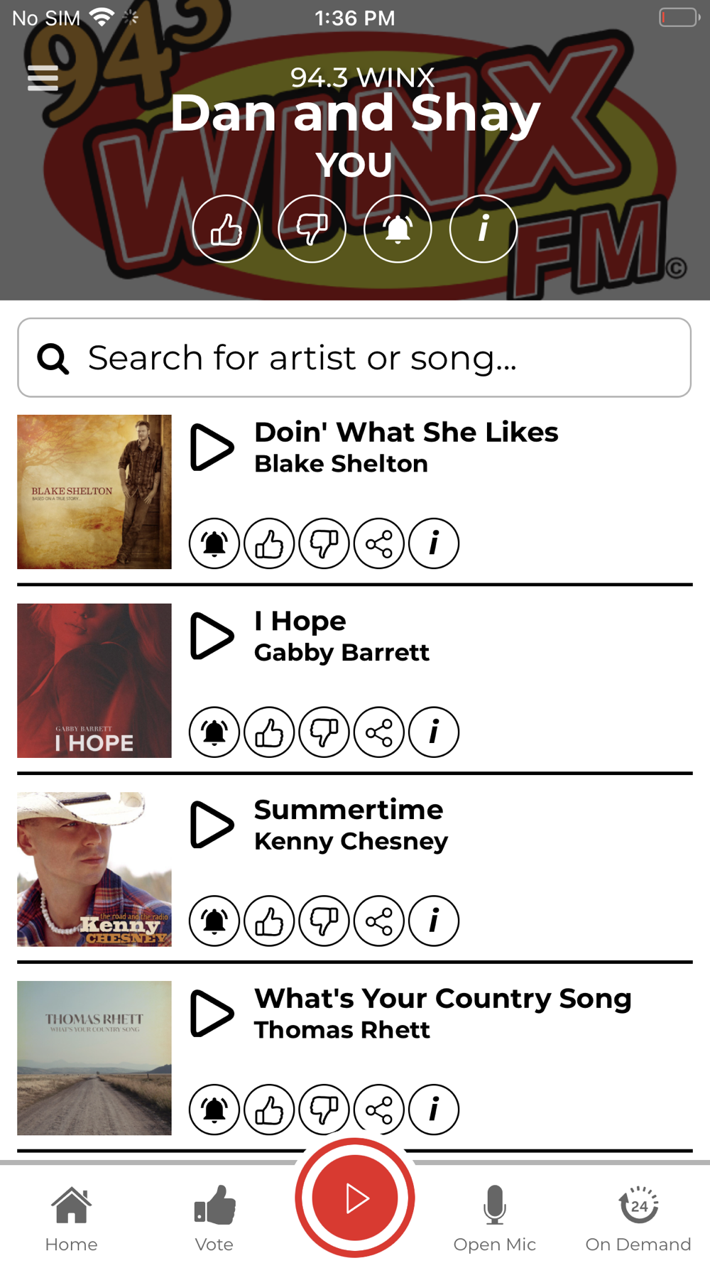The height and width of the screenshot is (1263, 710).
Task: Open Thomas Rhett album artwork
Action: pos(94,1058)
